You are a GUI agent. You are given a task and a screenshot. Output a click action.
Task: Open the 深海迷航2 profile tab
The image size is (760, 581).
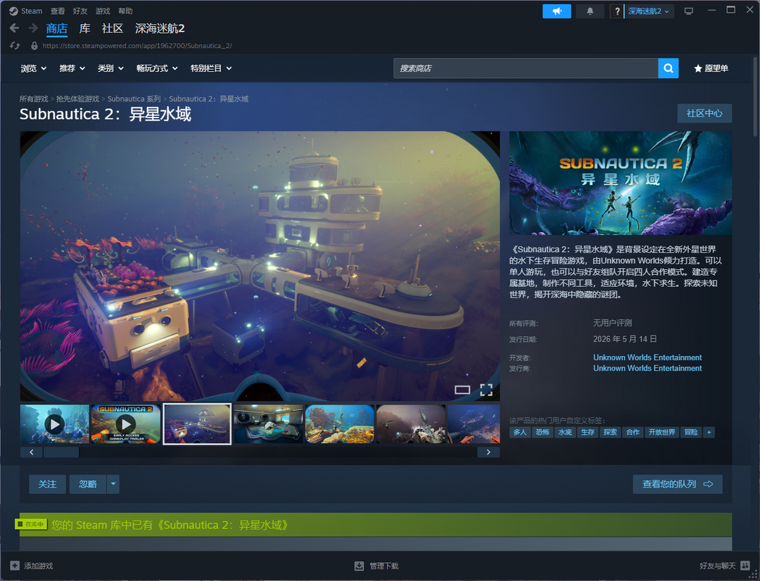click(160, 29)
